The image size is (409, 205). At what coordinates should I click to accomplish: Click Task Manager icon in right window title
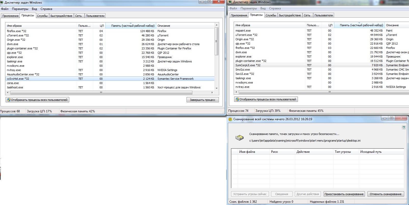point(230,2)
